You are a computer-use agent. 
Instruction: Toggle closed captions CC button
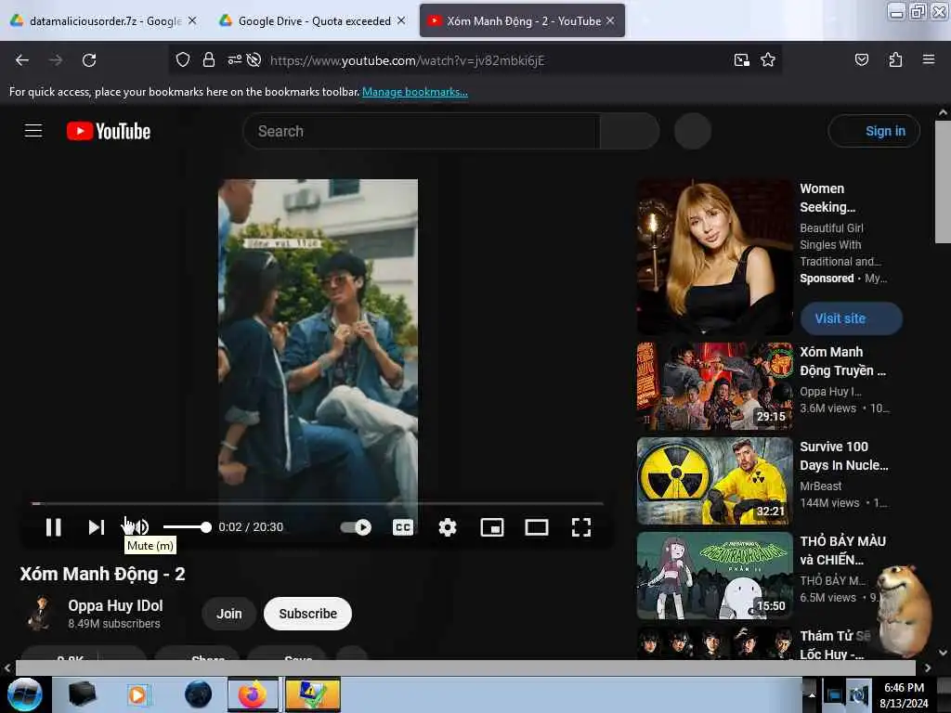coord(403,527)
